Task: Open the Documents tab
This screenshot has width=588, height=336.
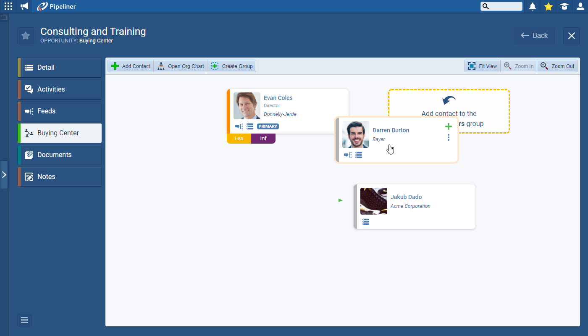Action: (60, 155)
